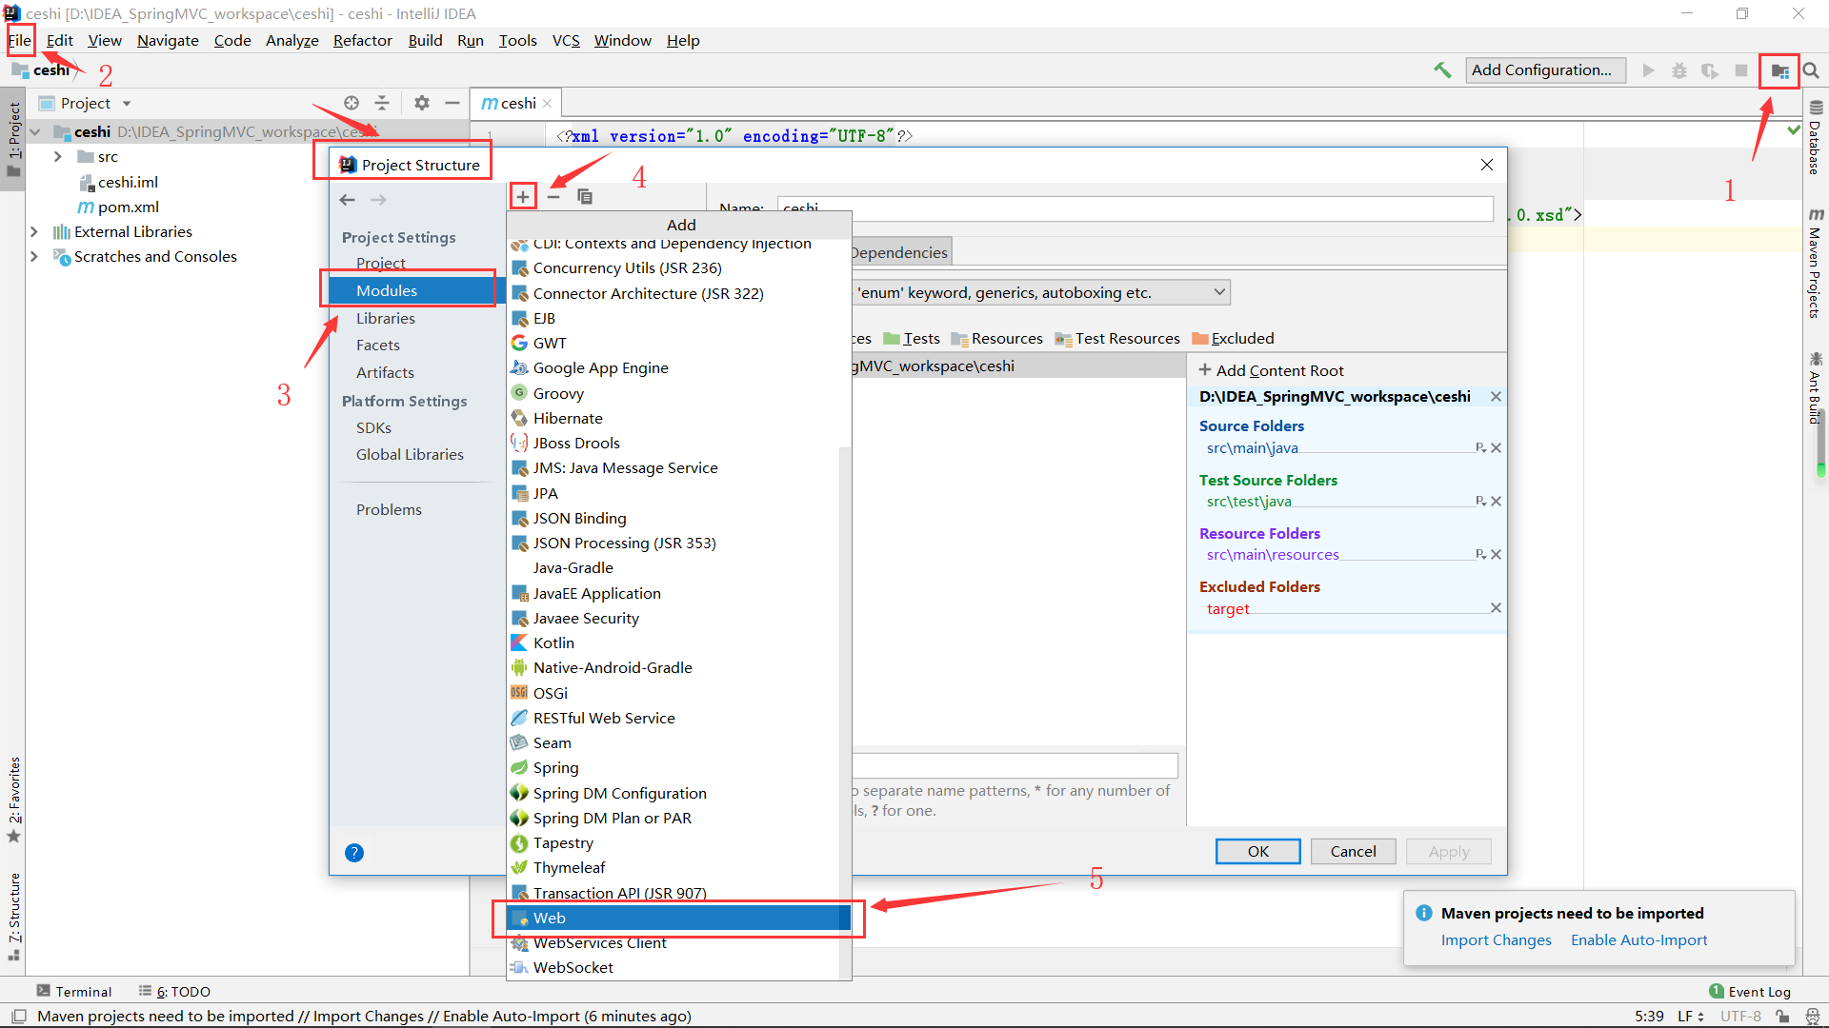Open the Database side tool window
The width and height of the screenshot is (1829, 1028).
click(1816, 137)
